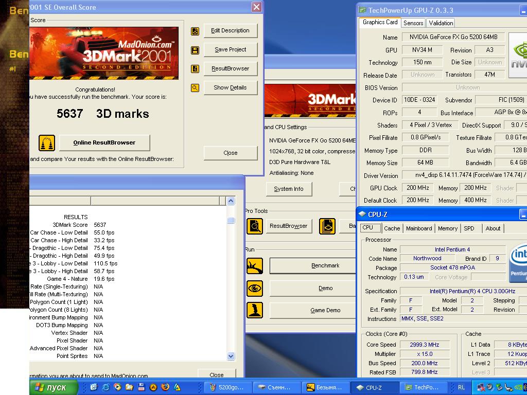The height and width of the screenshot is (395, 527).
Task: Click the RL language indicator in the taskbar
Action: coord(462,388)
